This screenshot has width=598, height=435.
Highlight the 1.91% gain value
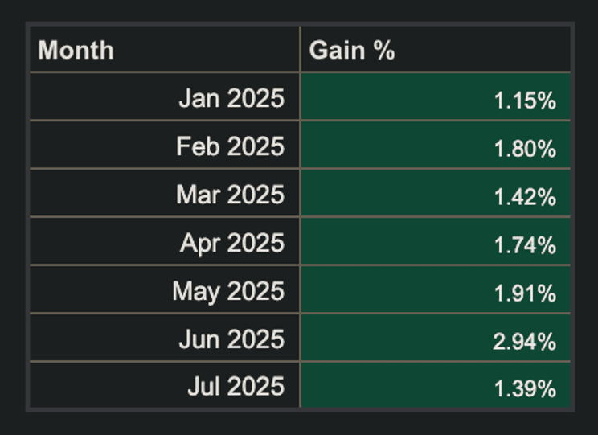pyautogui.click(x=525, y=293)
